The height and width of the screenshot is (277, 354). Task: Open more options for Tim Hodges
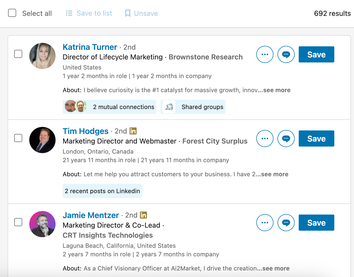(265, 138)
